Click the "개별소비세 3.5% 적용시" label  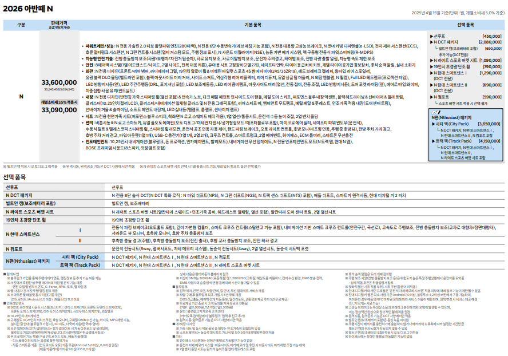pyautogui.click(x=59, y=102)
